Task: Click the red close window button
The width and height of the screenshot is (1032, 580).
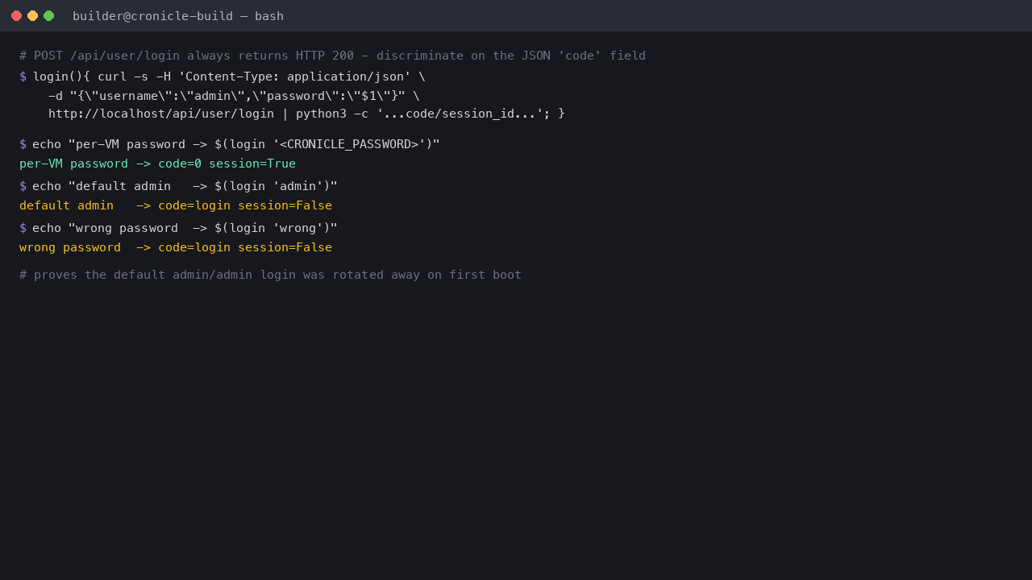Action: point(16,16)
